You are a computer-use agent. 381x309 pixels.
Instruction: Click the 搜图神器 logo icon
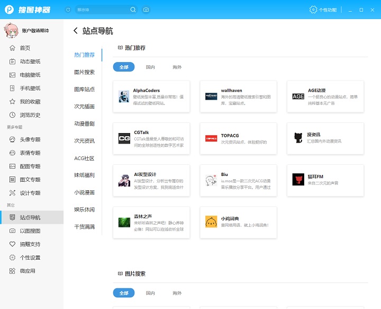9,10
